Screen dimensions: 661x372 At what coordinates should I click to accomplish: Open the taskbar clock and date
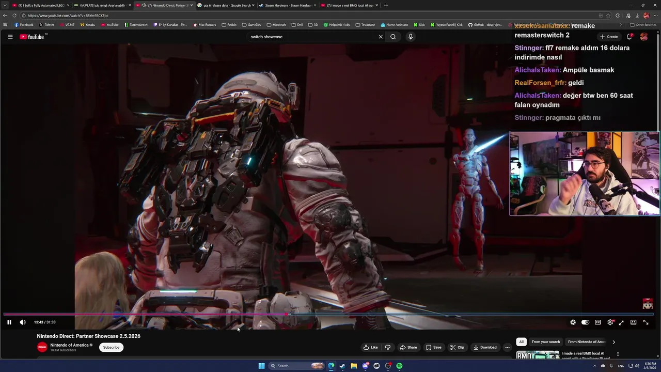649,366
